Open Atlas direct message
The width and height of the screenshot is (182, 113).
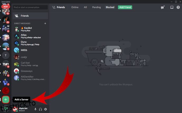(x=30, y=36)
